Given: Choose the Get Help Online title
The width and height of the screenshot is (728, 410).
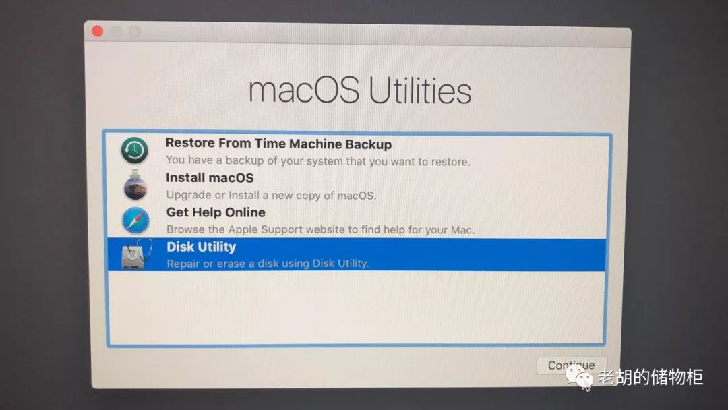Looking at the screenshot, I should 216,212.
